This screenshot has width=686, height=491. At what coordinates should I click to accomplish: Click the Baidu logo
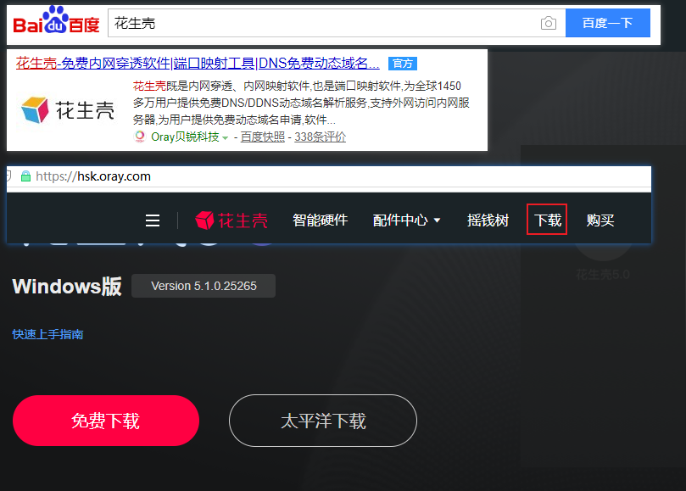[x=56, y=20]
